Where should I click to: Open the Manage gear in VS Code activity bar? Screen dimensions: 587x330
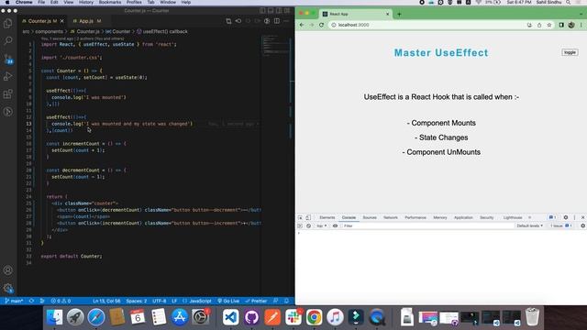point(8,288)
